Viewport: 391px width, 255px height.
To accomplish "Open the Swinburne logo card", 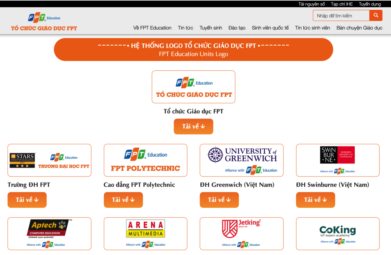I will click(x=338, y=160).
